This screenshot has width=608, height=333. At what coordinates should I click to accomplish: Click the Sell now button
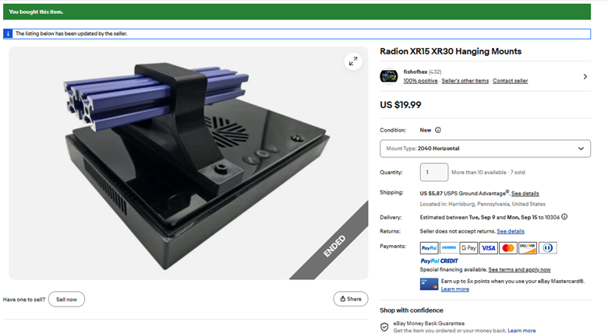(x=66, y=300)
